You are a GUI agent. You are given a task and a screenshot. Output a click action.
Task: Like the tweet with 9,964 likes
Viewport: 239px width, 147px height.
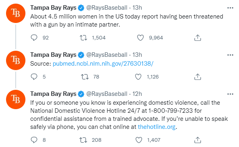click(140, 37)
